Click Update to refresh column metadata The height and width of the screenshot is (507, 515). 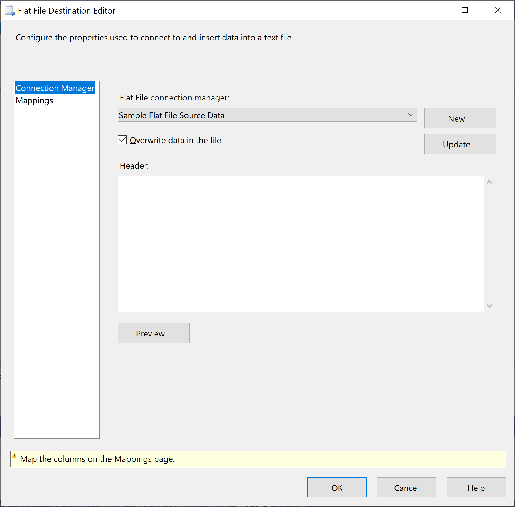(x=459, y=144)
